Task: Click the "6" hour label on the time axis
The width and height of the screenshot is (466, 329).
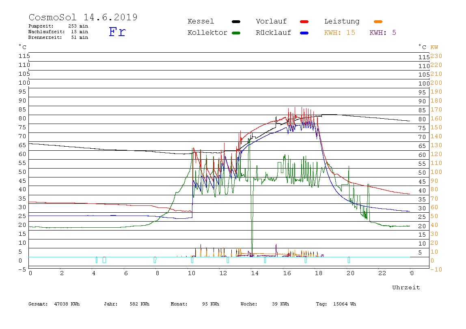Action: point(126,273)
